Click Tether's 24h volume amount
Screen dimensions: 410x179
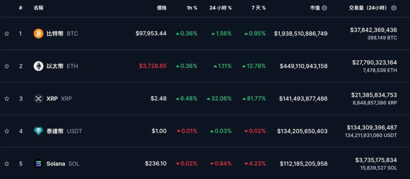point(372,128)
